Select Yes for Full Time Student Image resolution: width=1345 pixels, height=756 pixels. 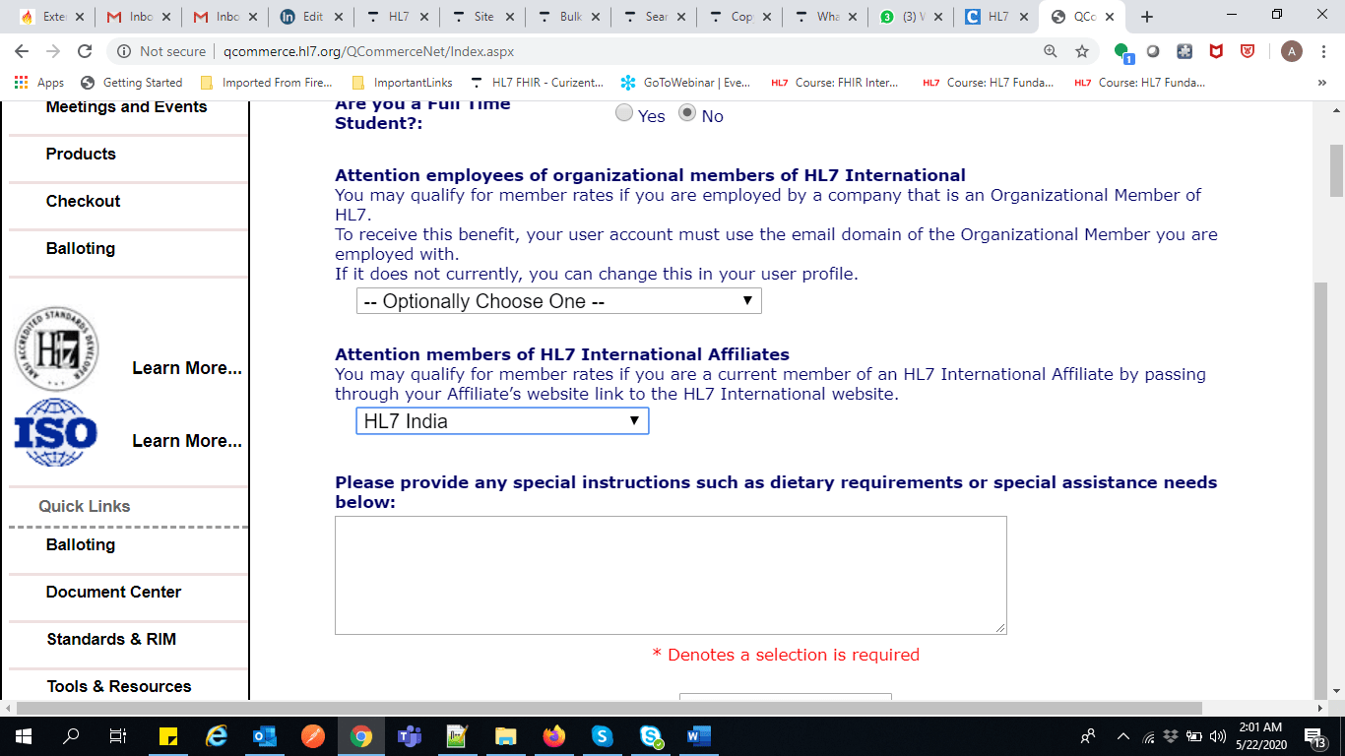[x=624, y=113]
